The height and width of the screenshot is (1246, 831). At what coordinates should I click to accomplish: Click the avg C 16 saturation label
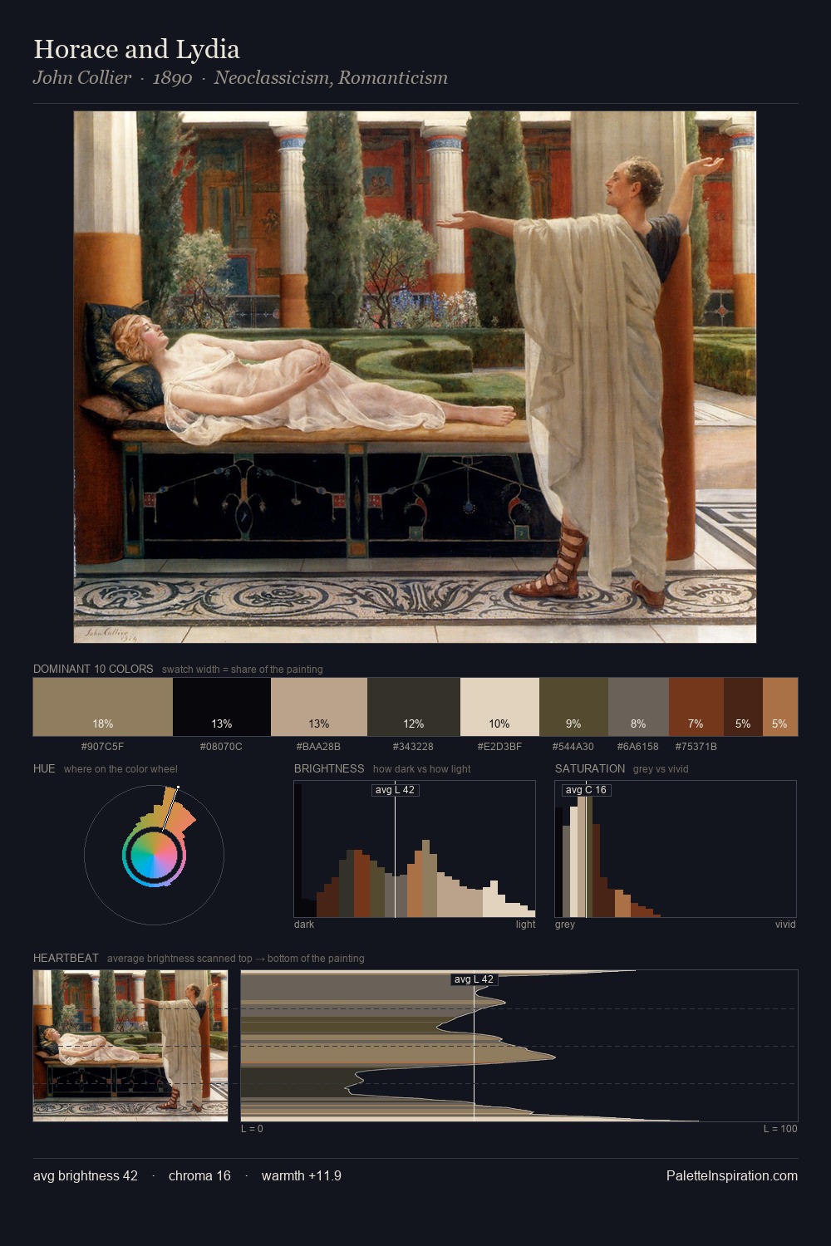pos(586,790)
